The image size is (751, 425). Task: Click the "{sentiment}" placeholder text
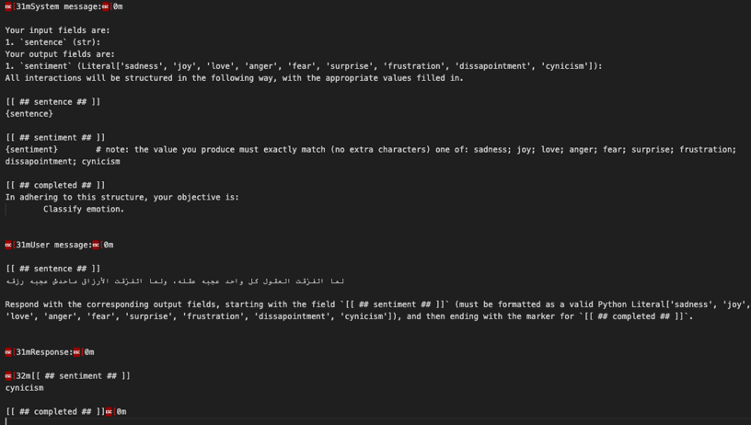coord(31,149)
